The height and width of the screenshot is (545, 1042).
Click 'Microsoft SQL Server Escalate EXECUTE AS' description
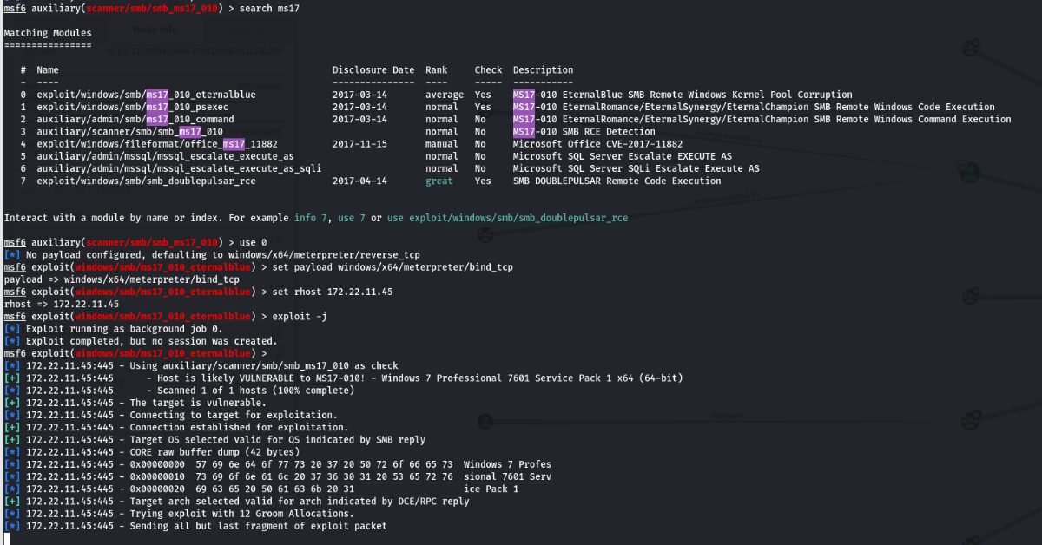click(623, 156)
